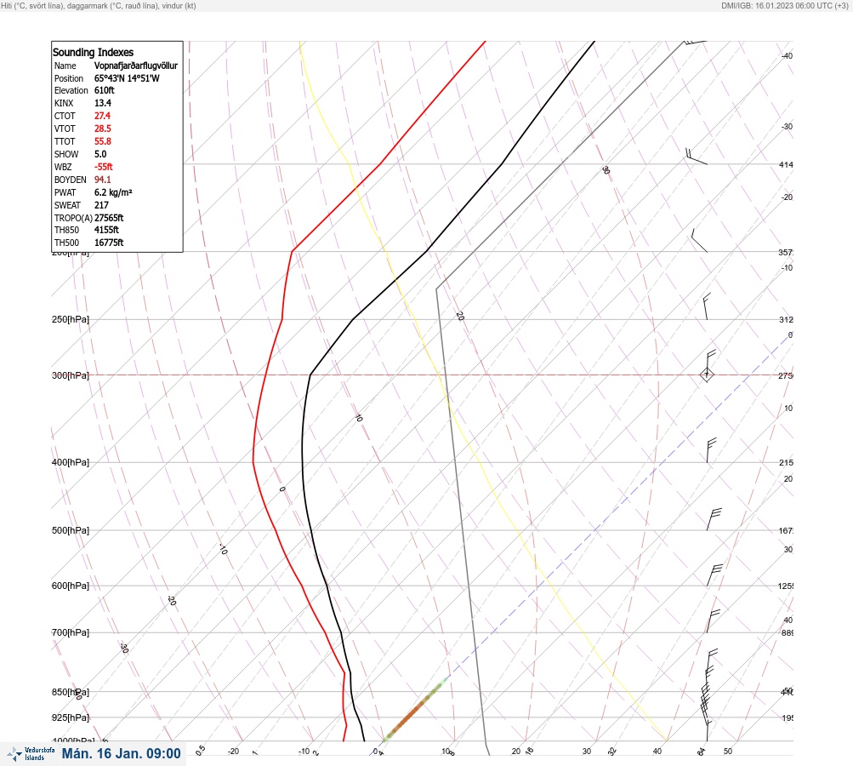Click the 600[hPa] pressure label
Image resolution: width=853 pixels, height=766 pixels.
point(71,586)
